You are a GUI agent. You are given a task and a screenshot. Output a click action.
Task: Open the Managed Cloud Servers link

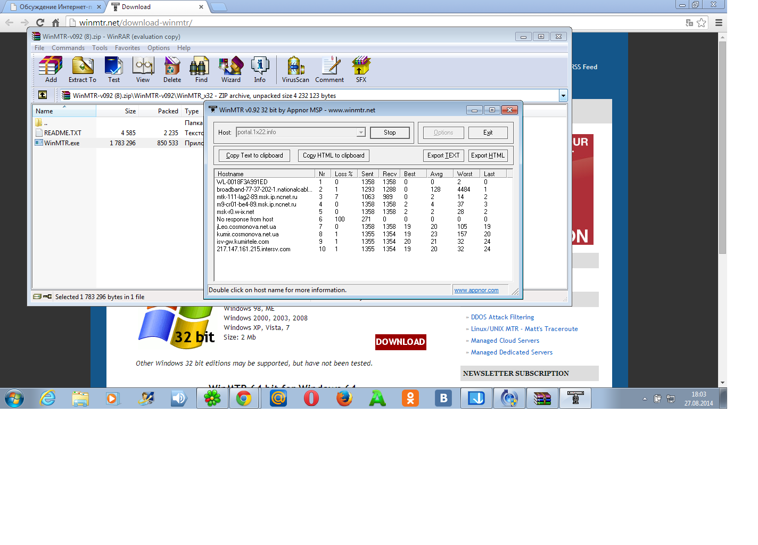click(x=505, y=341)
